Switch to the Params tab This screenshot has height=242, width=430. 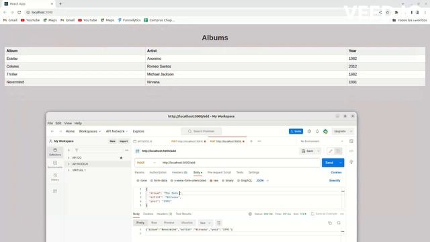point(140,173)
